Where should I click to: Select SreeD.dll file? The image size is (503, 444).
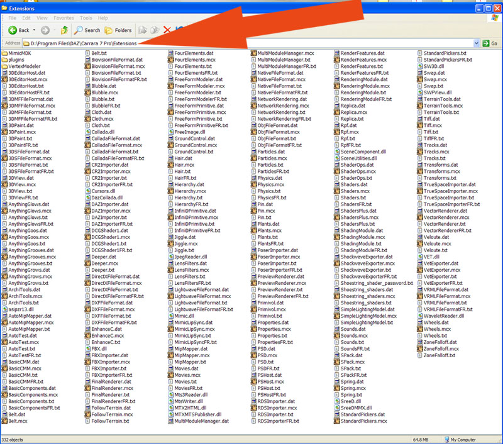pos(348,401)
